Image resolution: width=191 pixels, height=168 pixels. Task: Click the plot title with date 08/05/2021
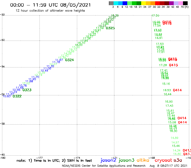50,5
